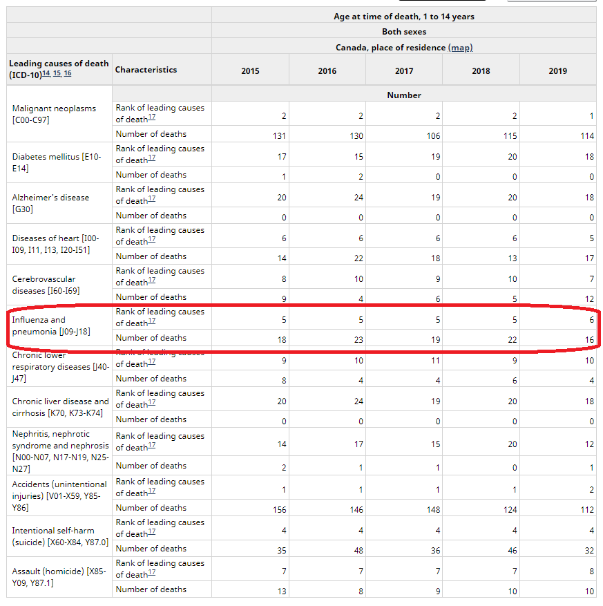Image resolution: width=603 pixels, height=606 pixels.
Task: Click 22 heart disease deaths in 2016
Action: pyautogui.click(x=358, y=258)
